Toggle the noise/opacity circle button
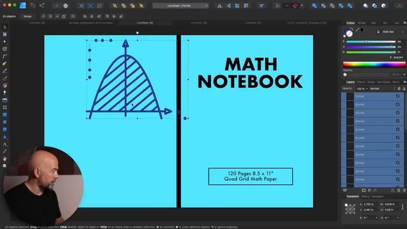This screenshot has height=229, width=407. (x=345, y=74)
